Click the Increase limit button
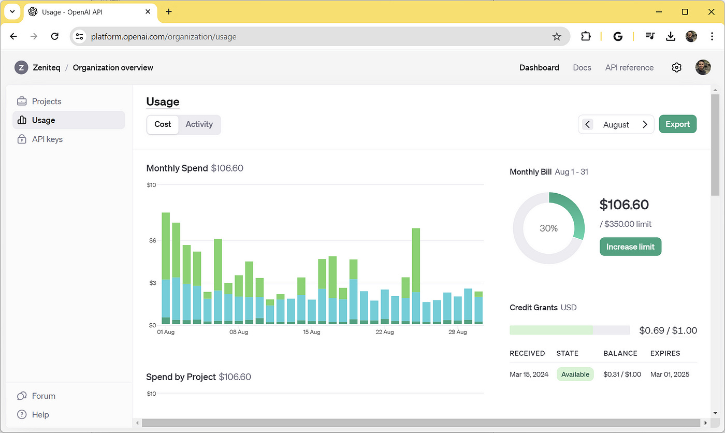Image resolution: width=725 pixels, height=433 pixels. (x=630, y=247)
